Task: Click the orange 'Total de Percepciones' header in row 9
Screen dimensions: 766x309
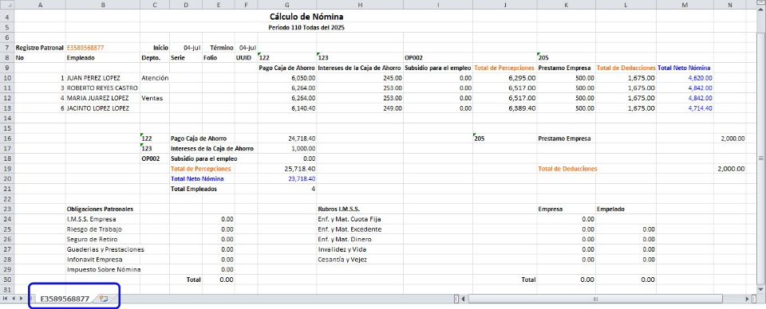Action: point(504,68)
